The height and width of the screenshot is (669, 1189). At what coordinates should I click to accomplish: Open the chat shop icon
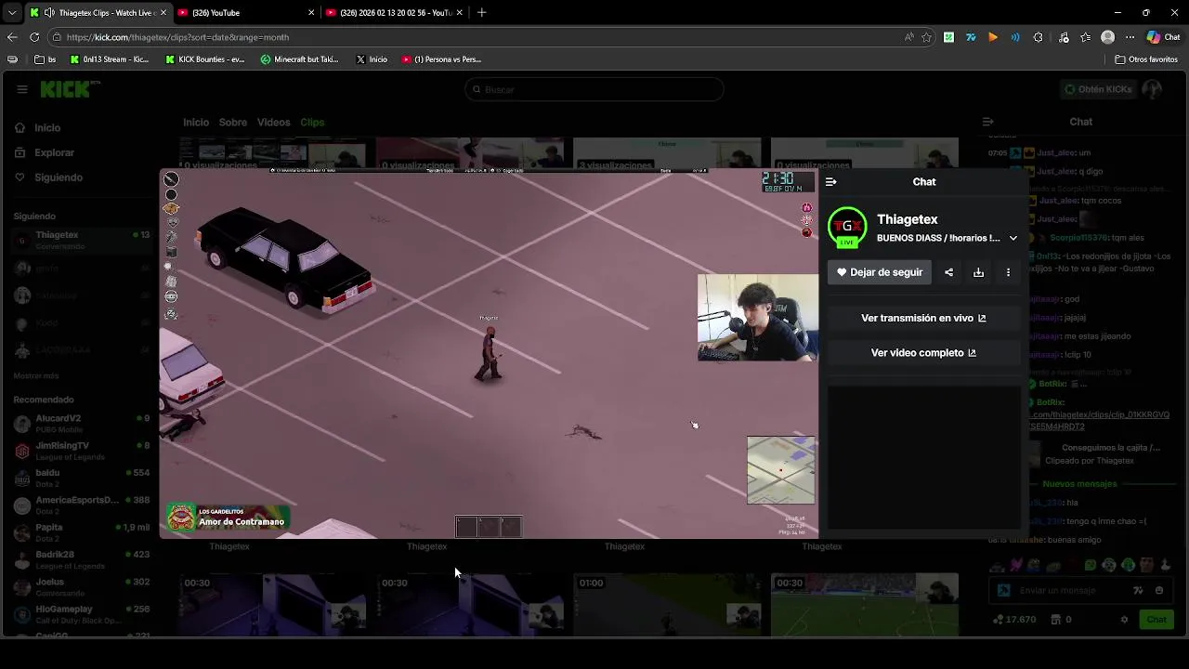tap(1056, 620)
